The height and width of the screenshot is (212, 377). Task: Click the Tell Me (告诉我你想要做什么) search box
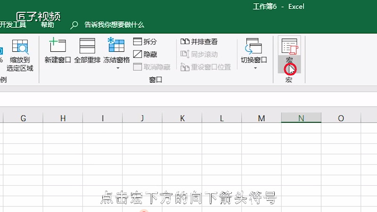pos(114,25)
